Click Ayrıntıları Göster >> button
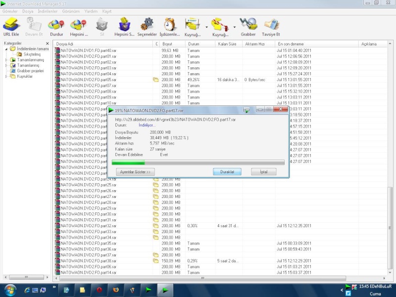 pyautogui.click(x=135, y=172)
